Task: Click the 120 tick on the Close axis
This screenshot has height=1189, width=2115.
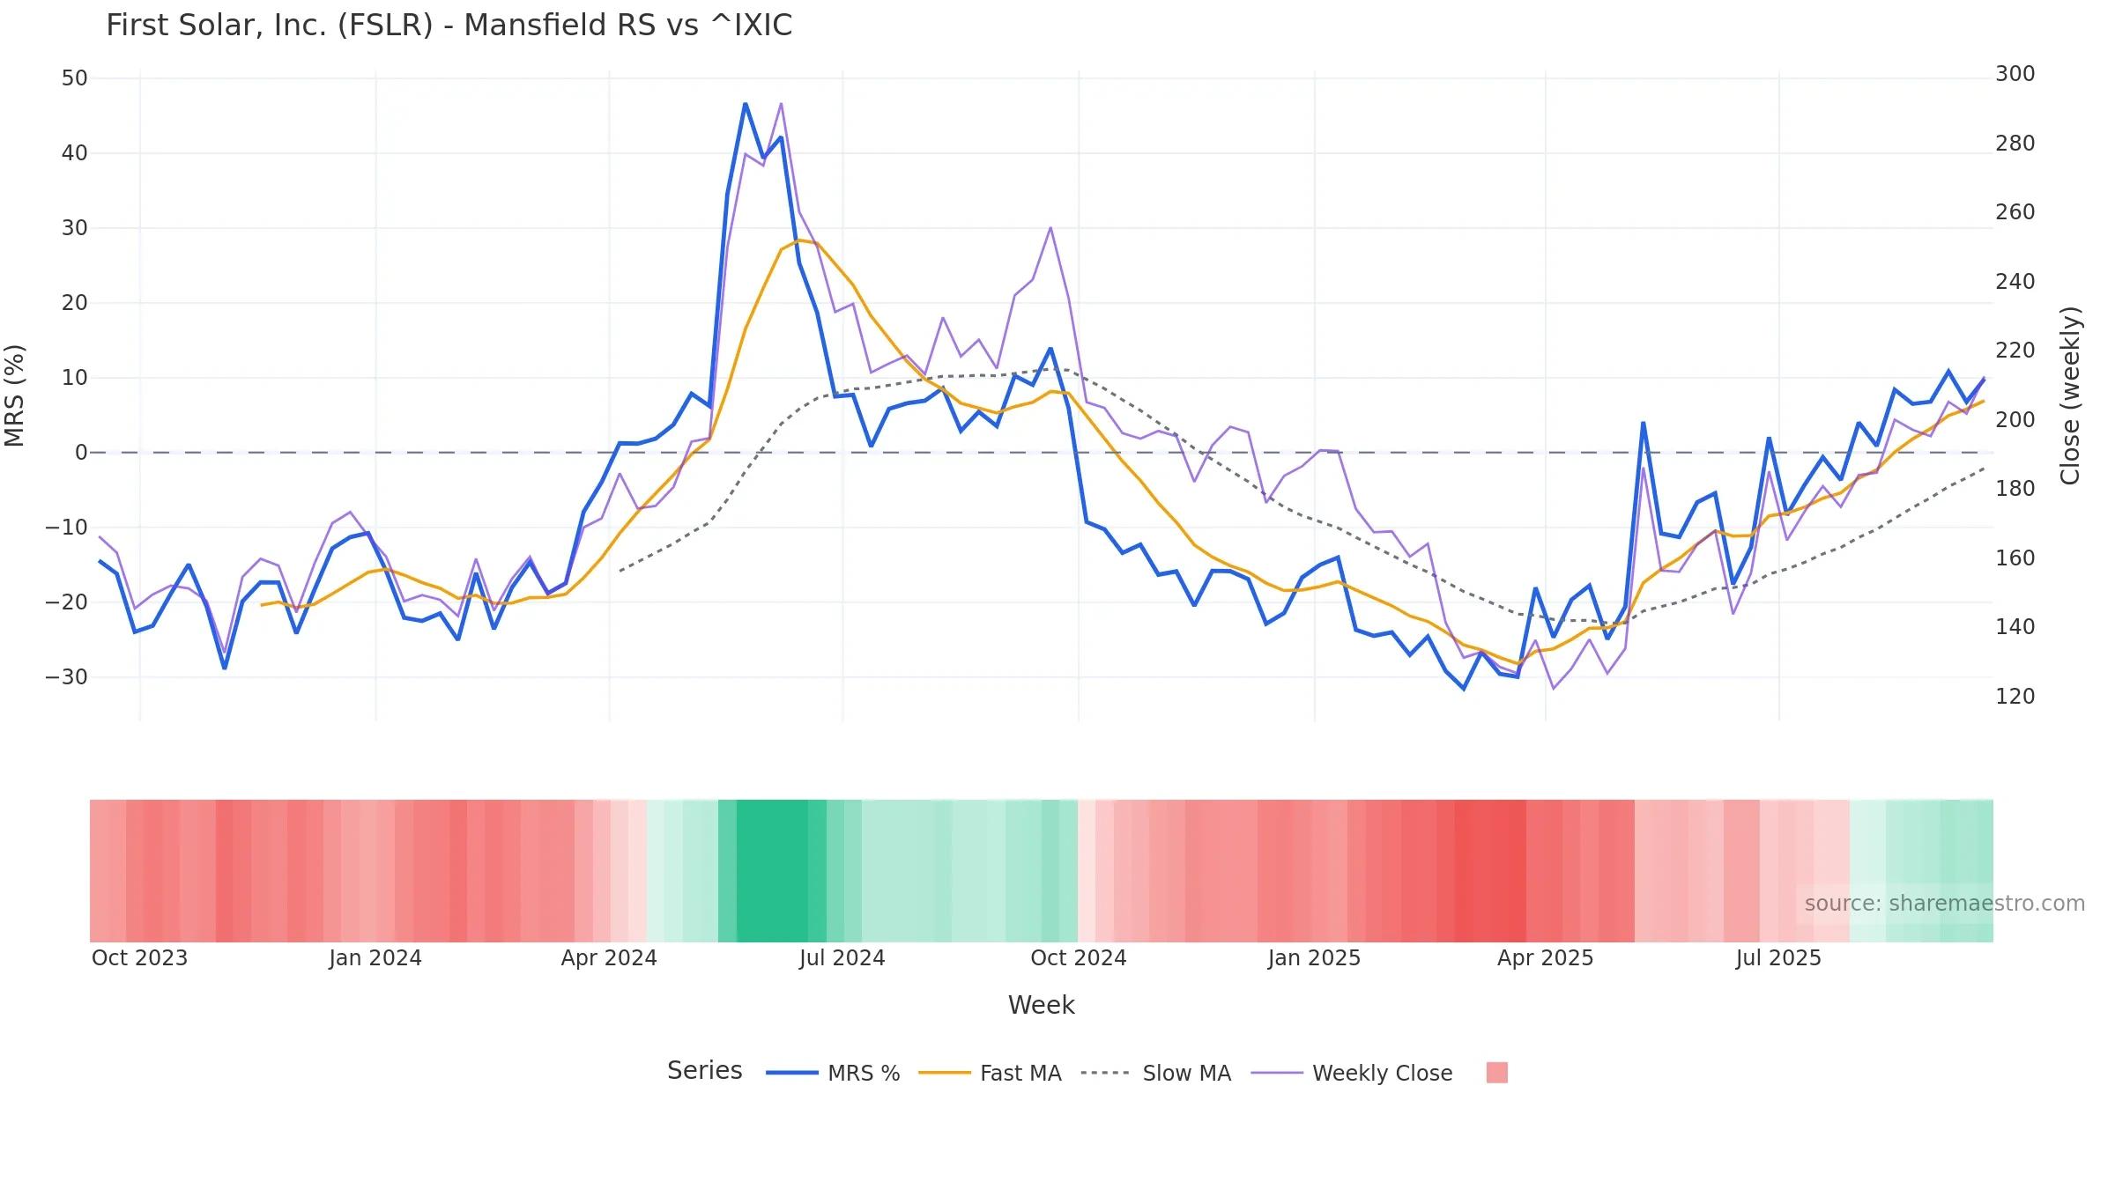Action: [2015, 697]
